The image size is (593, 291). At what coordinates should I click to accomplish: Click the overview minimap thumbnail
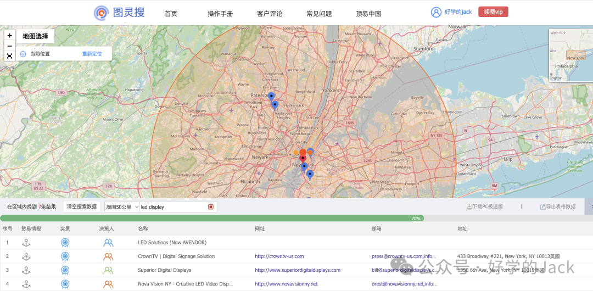tap(570, 55)
